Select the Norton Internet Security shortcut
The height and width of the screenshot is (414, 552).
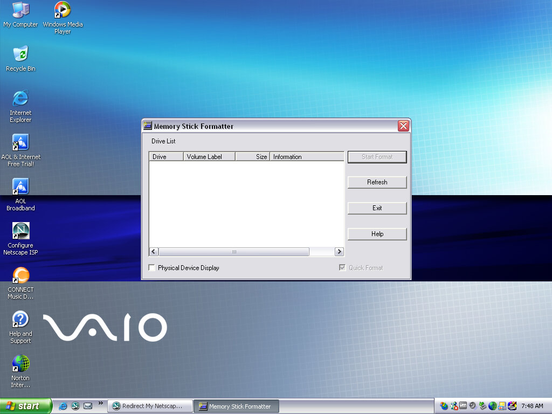[x=20, y=364]
